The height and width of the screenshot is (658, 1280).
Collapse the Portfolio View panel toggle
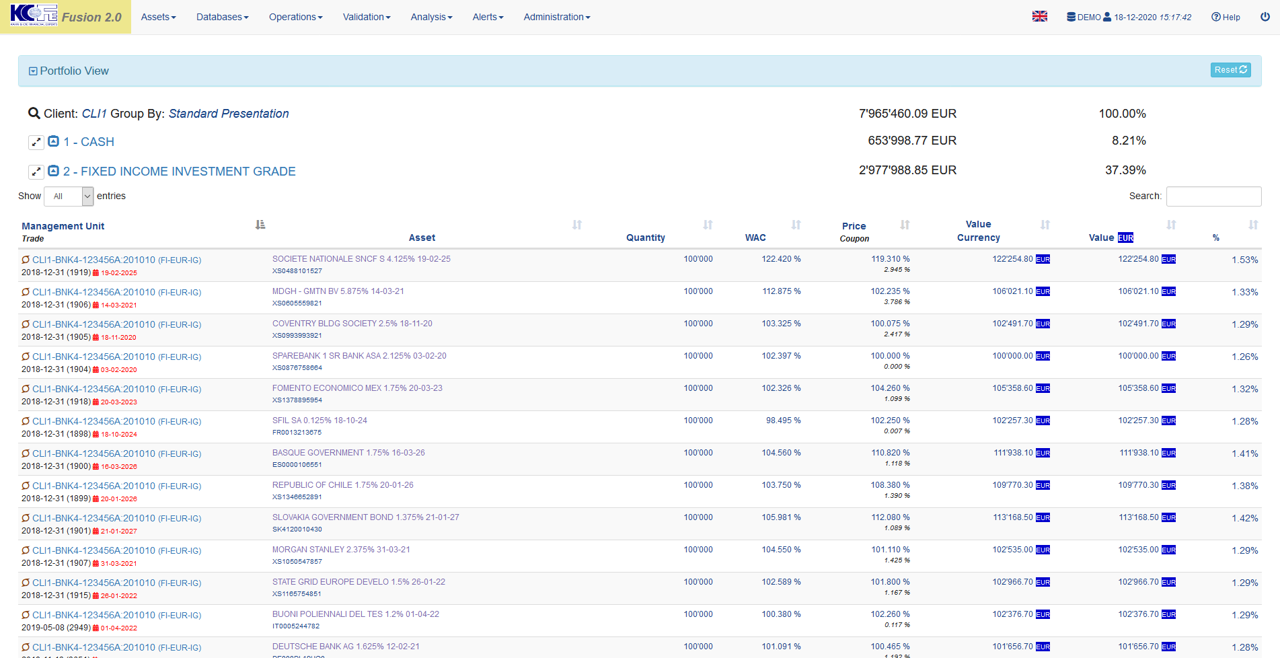[x=33, y=71]
